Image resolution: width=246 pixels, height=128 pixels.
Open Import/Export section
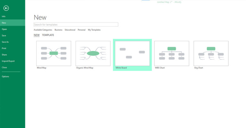click(8, 61)
